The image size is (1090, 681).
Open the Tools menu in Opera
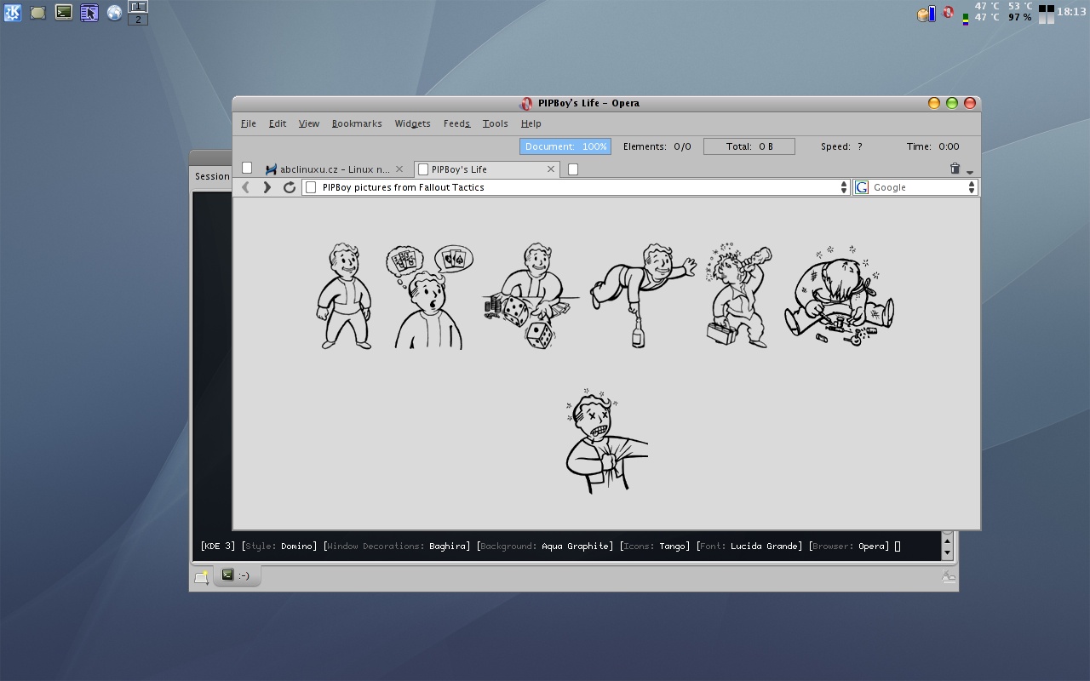[495, 123]
